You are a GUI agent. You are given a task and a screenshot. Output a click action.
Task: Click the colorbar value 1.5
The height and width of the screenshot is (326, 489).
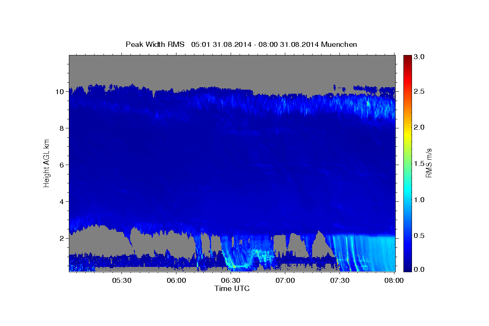[420, 163]
